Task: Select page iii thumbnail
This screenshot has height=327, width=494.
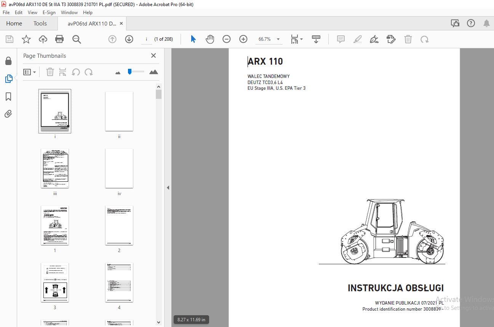Action: [55, 168]
